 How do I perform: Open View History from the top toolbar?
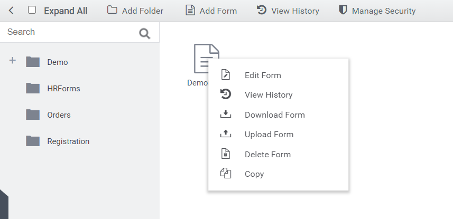(288, 11)
